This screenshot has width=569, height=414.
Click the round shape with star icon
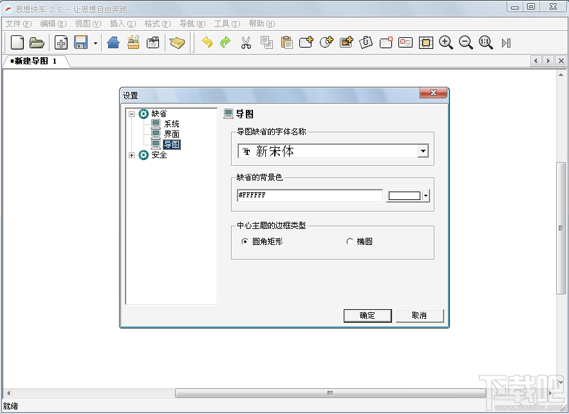tap(326, 42)
